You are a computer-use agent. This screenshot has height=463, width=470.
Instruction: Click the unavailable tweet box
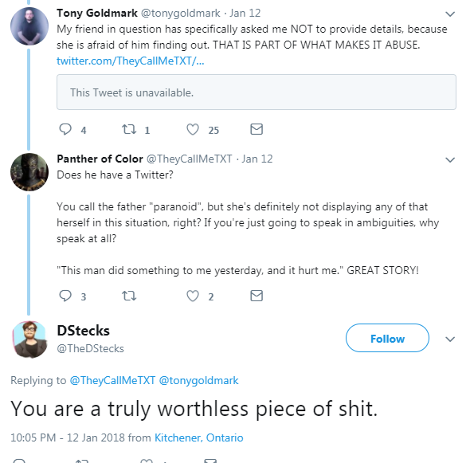257,92
